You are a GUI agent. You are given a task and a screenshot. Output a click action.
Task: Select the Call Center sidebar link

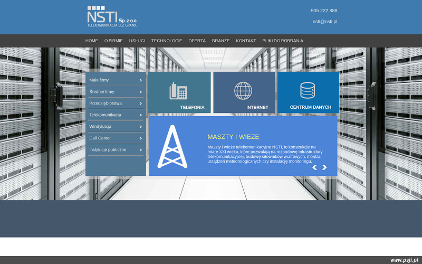pos(100,138)
